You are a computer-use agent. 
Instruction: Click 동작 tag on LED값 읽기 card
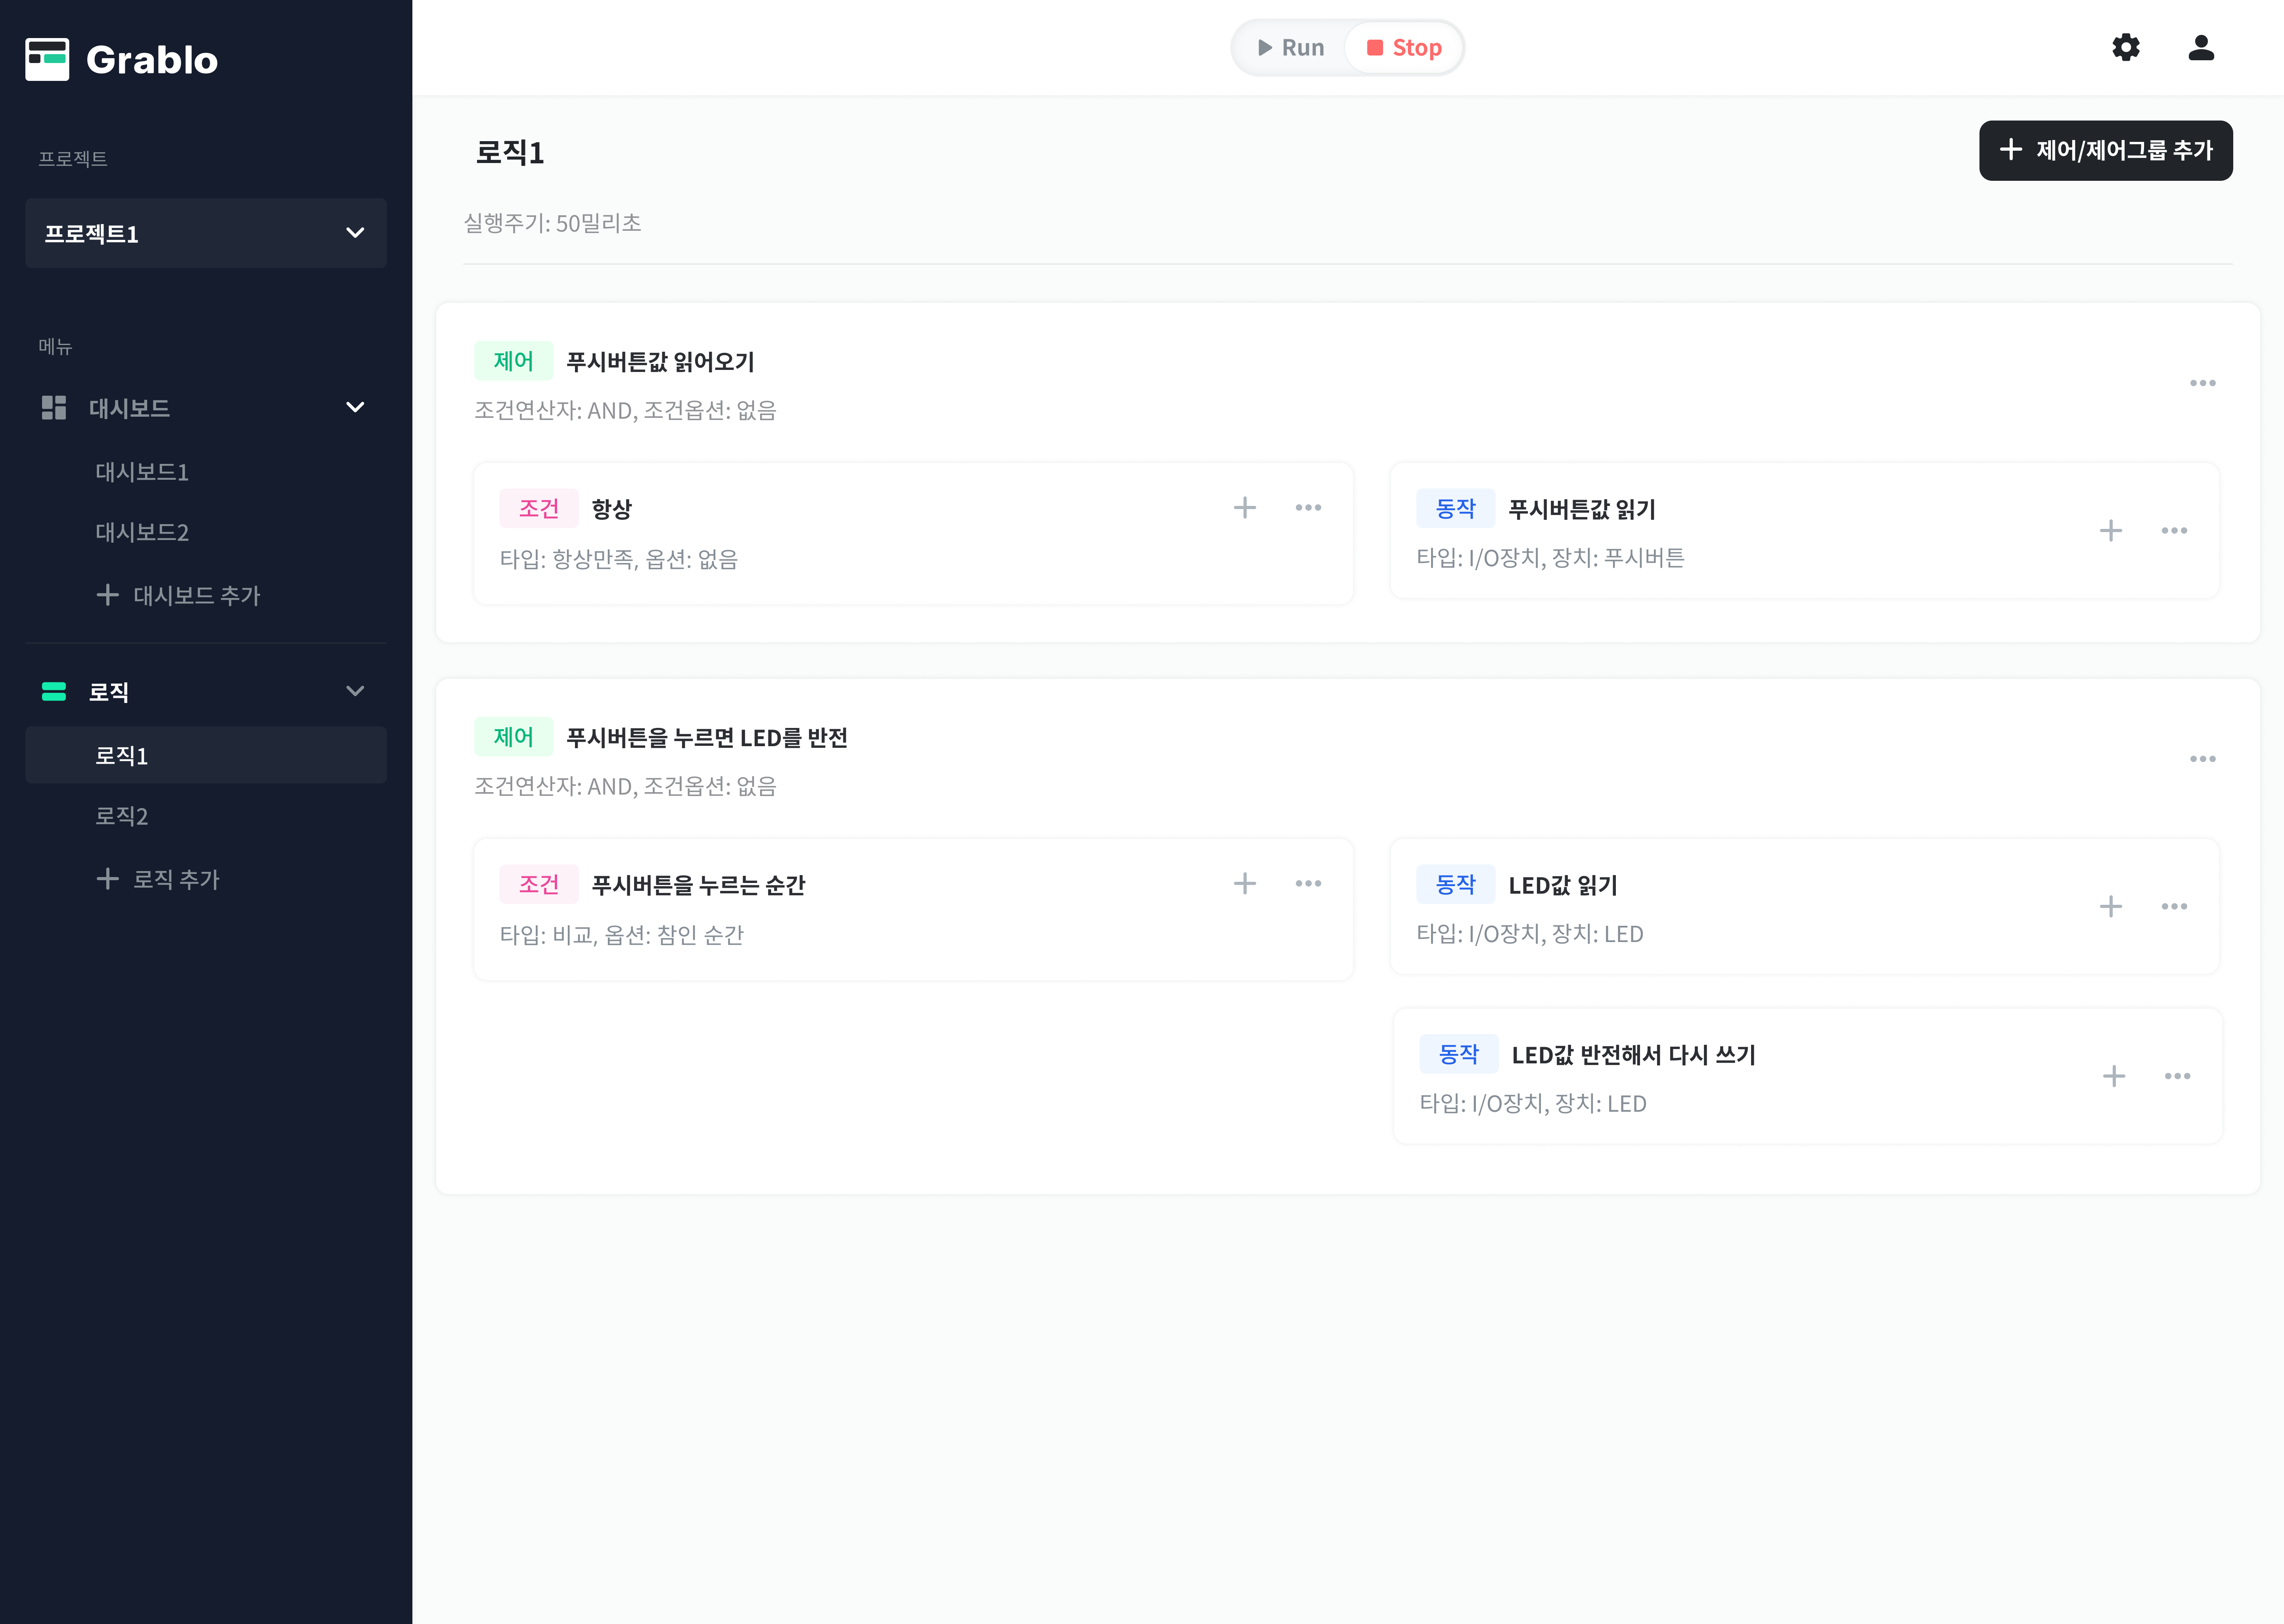[x=1456, y=884]
